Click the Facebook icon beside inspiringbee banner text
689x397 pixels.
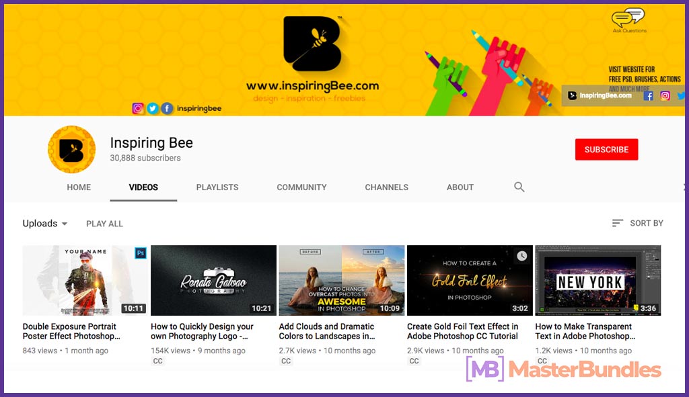tap(167, 108)
